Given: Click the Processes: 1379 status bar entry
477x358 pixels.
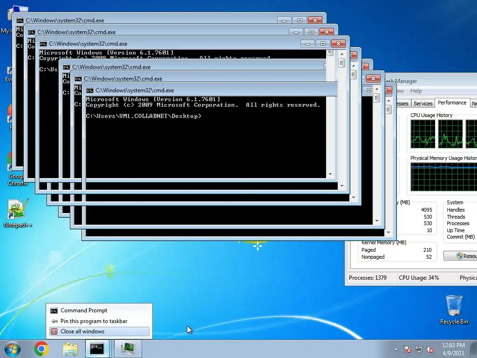Looking at the screenshot, I should (x=368, y=278).
